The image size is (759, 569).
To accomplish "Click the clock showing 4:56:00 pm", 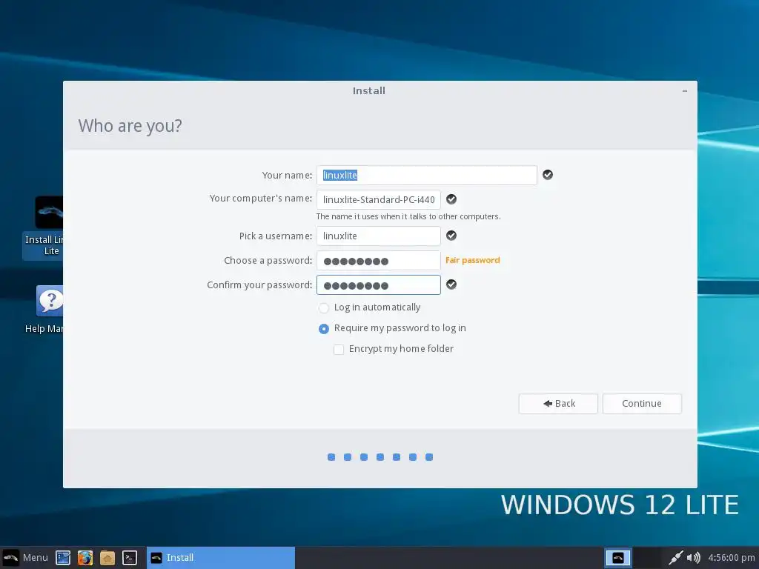I will tap(732, 558).
